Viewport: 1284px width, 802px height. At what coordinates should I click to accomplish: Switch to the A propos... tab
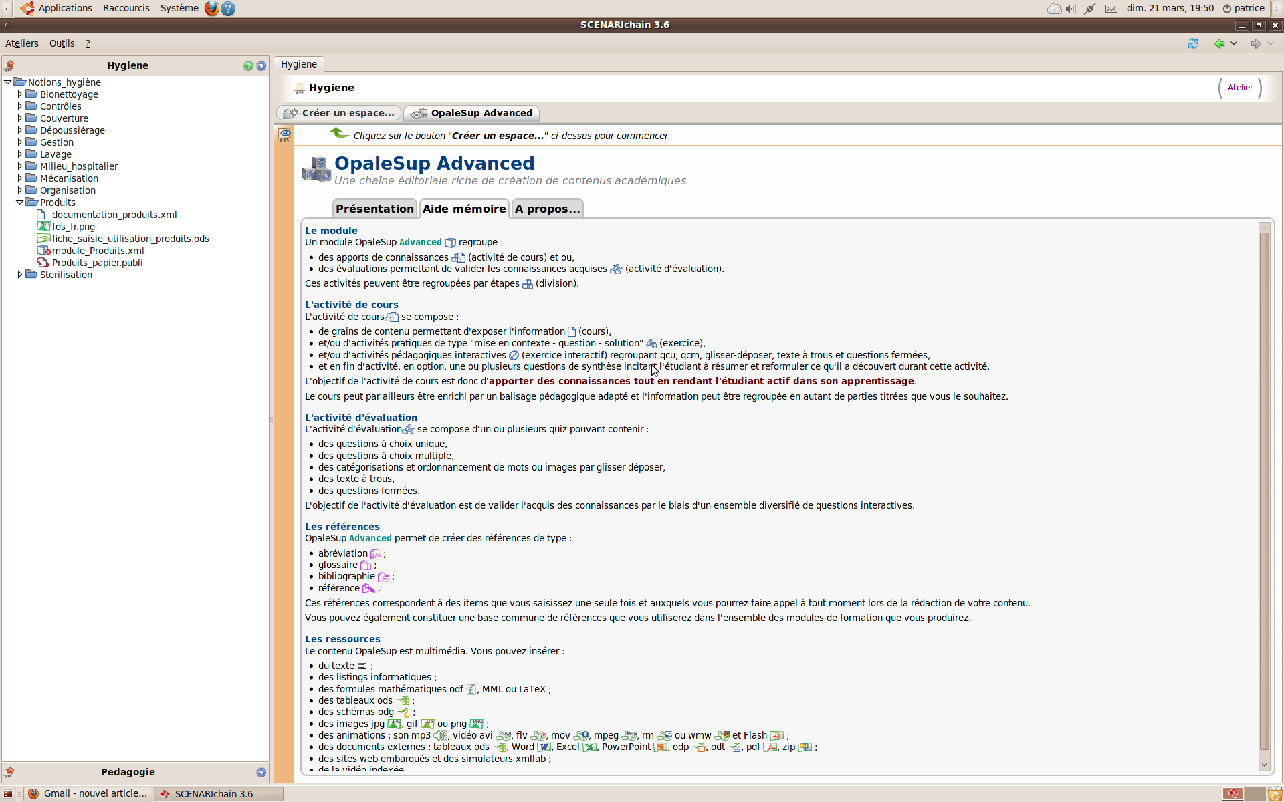[x=547, y=209]
